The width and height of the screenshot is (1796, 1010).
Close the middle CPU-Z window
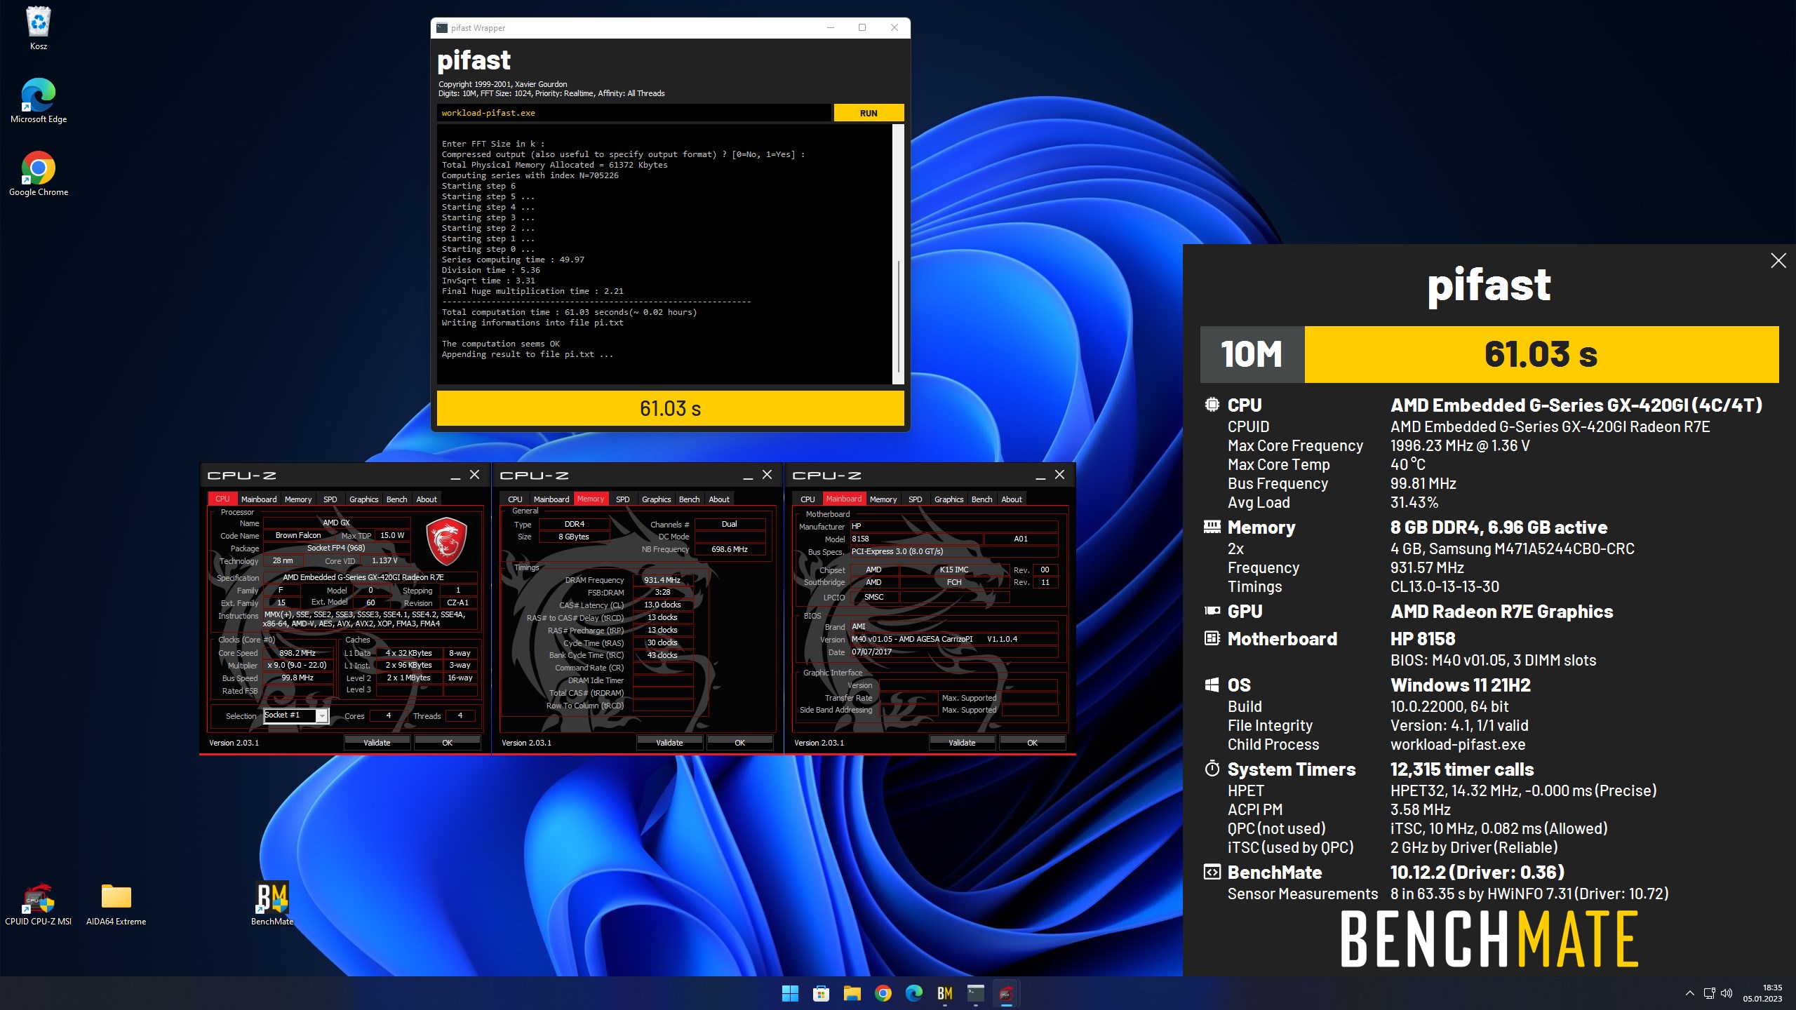[x=768, y=475]
